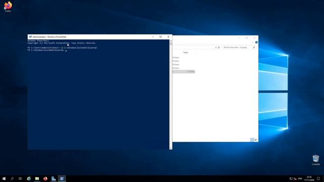Click the PowerShell title bar icon
The width and height of the screenshot is (324, 182).
[30, 37]
